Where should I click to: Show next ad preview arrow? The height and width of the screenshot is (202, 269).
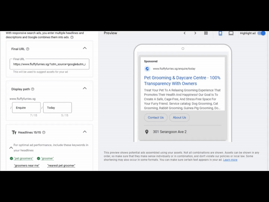[195, 33]
